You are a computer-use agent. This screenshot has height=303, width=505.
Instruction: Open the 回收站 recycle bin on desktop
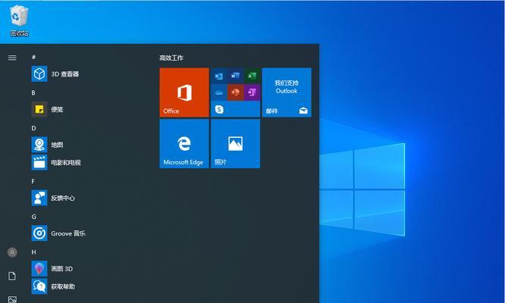20,20
